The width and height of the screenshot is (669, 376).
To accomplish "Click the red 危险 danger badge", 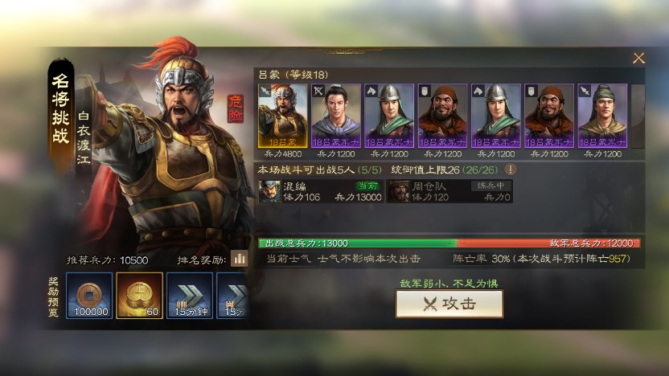I will click(x=236, y=108).
